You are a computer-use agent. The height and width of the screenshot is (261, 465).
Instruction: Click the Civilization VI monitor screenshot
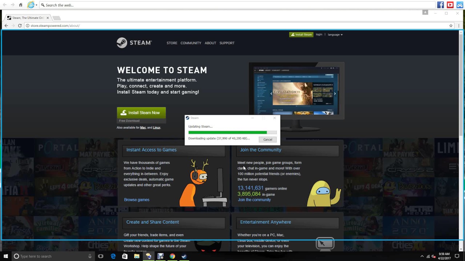pos(296,90)
